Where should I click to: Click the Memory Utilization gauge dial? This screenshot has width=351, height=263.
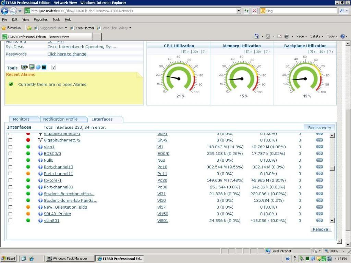point(242,77)
